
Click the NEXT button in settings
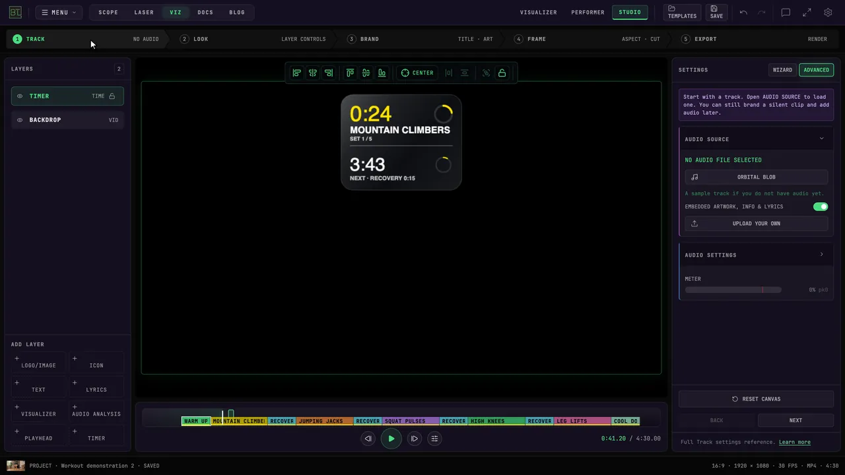coord(795,420)
